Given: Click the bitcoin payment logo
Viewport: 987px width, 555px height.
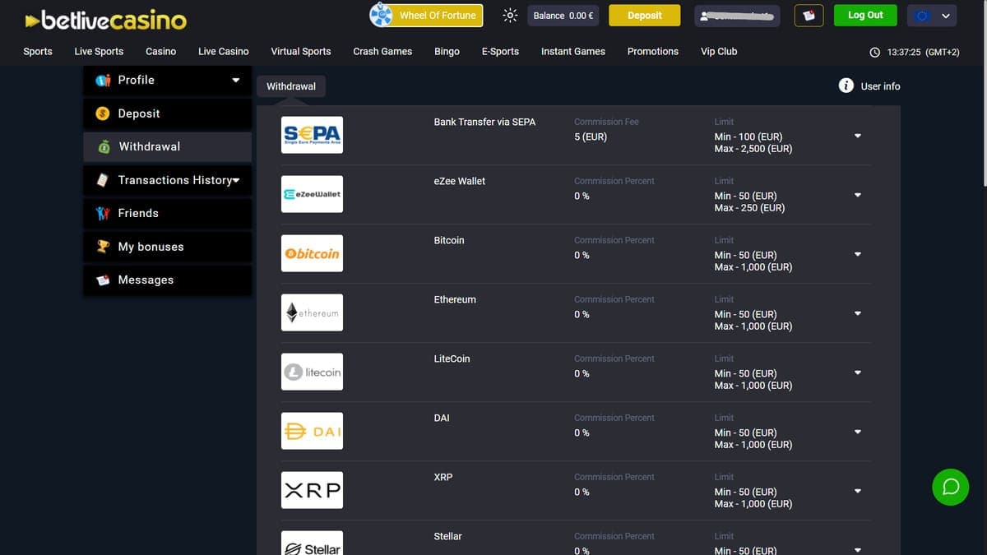Looking at the screenshot, I should click(x=312, y=253).
